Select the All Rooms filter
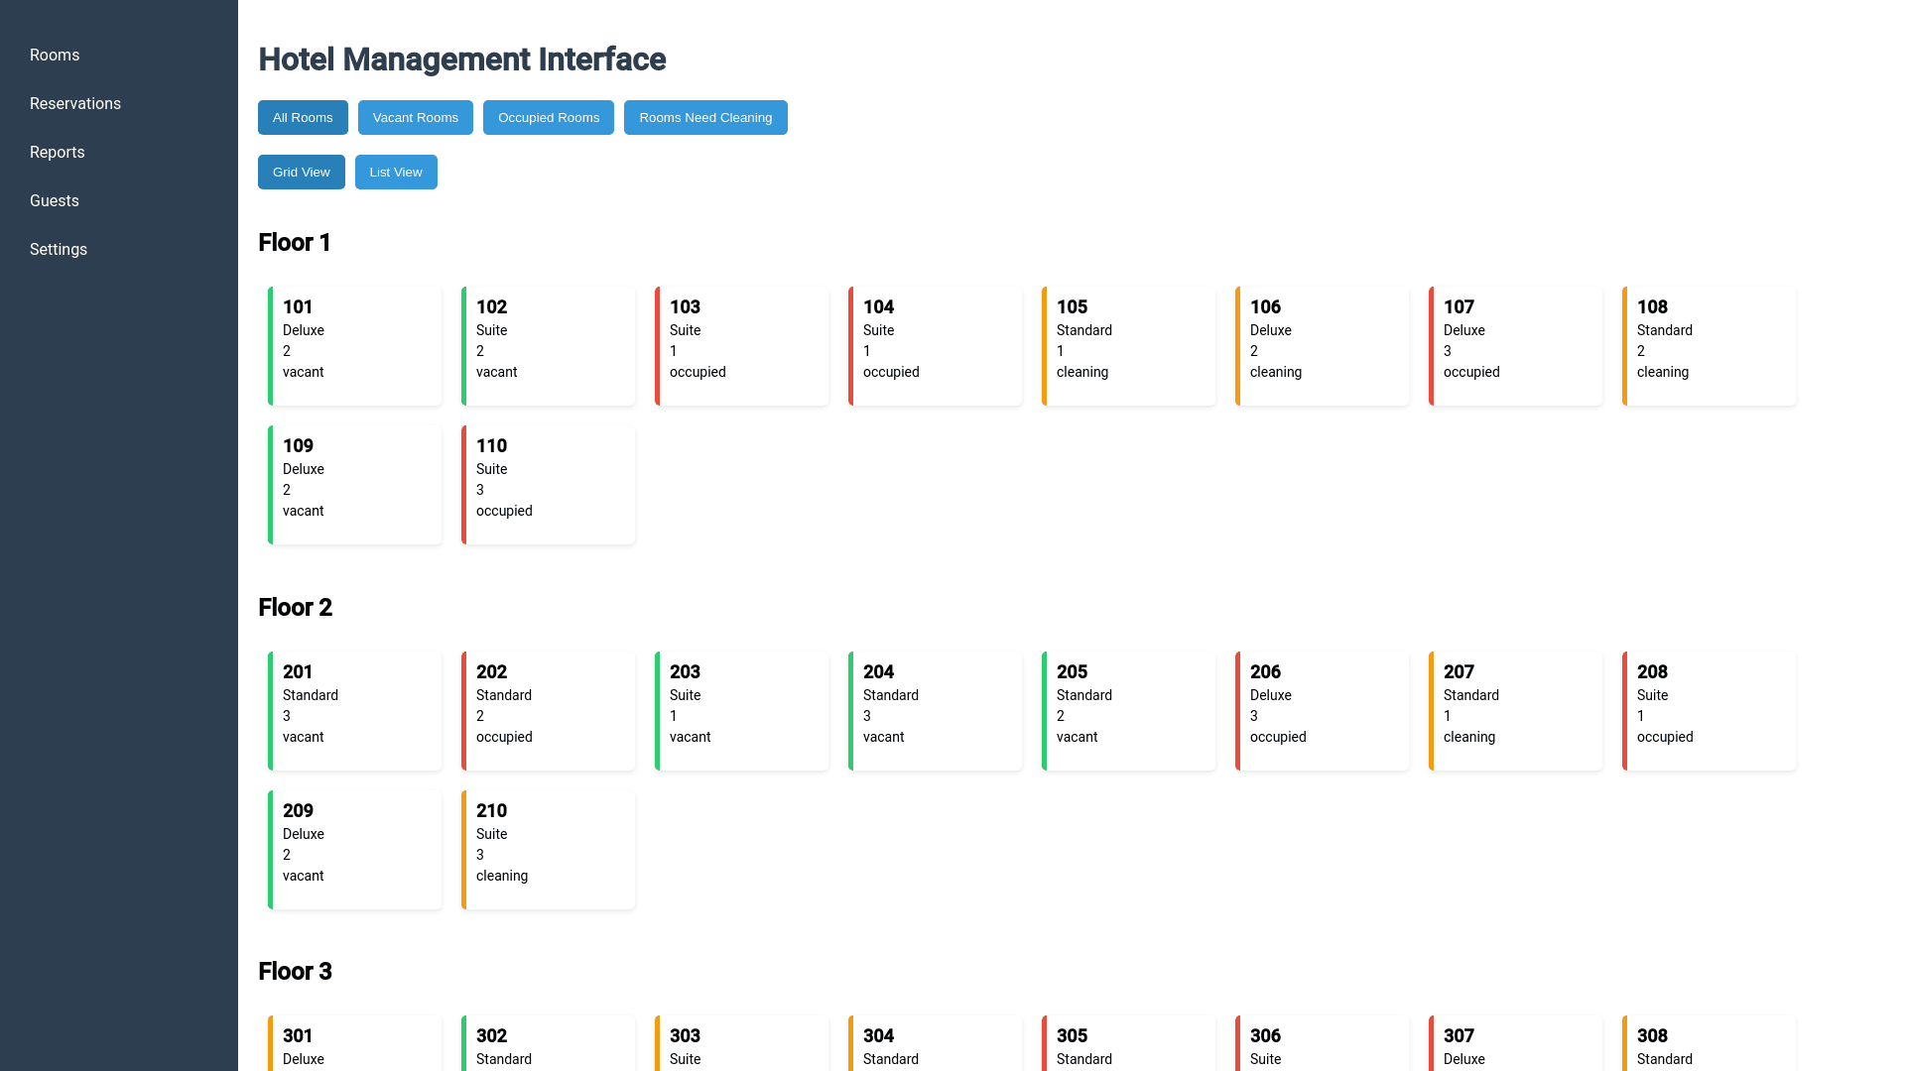 point(303,118)
